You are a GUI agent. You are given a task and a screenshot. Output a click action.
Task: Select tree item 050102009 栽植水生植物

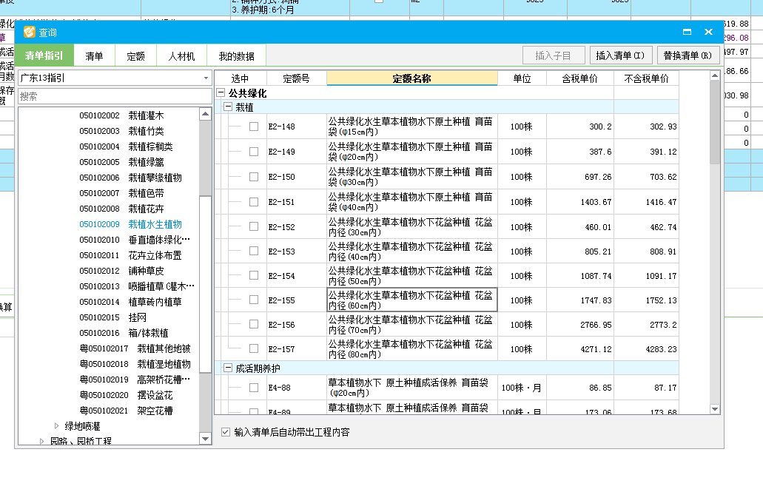coord(130,224)
